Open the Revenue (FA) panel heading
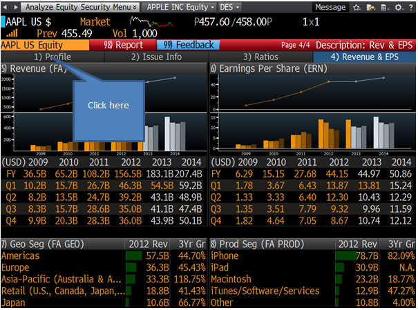Viewport: 418px width, 310px height. coord(35,68)
